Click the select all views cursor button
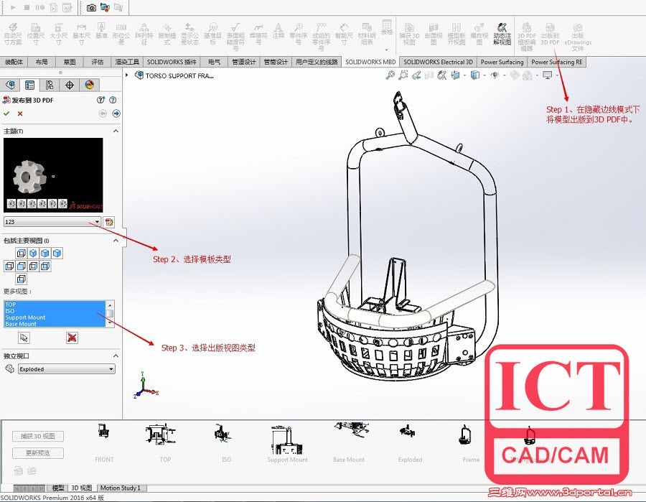 pos(24,338)
